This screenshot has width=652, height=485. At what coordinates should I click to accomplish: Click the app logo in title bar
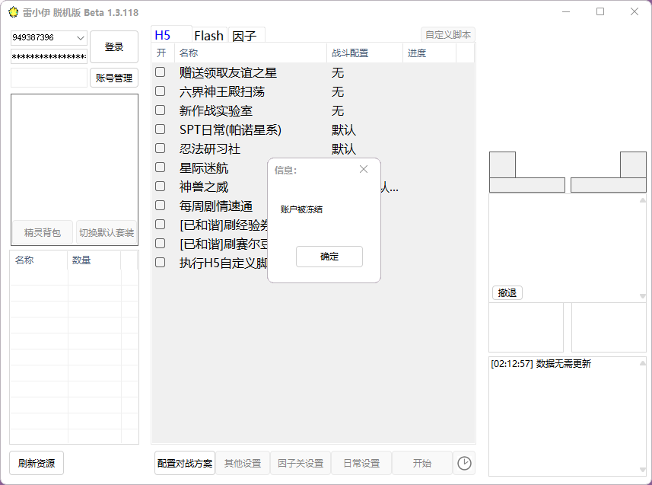(x=13, y=12)
